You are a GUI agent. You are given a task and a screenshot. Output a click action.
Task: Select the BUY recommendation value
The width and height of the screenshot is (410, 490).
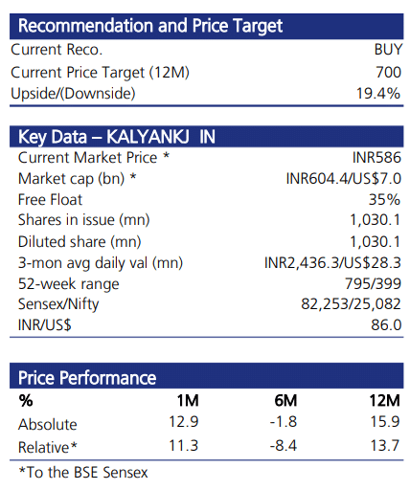pos(388,50)
